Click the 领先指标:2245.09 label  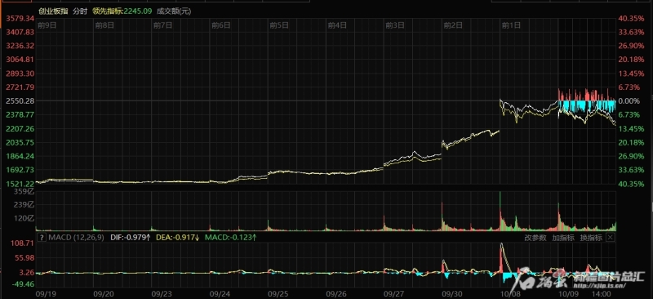(x=122, y=11)
